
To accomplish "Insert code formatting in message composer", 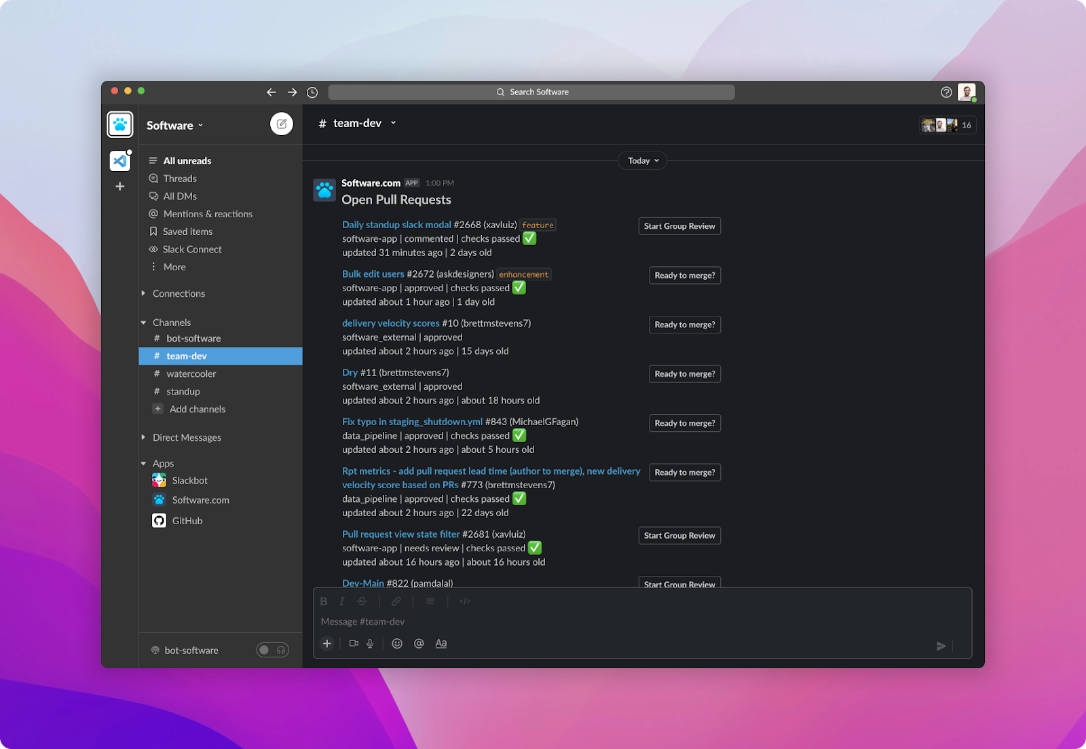I will 465,601.
